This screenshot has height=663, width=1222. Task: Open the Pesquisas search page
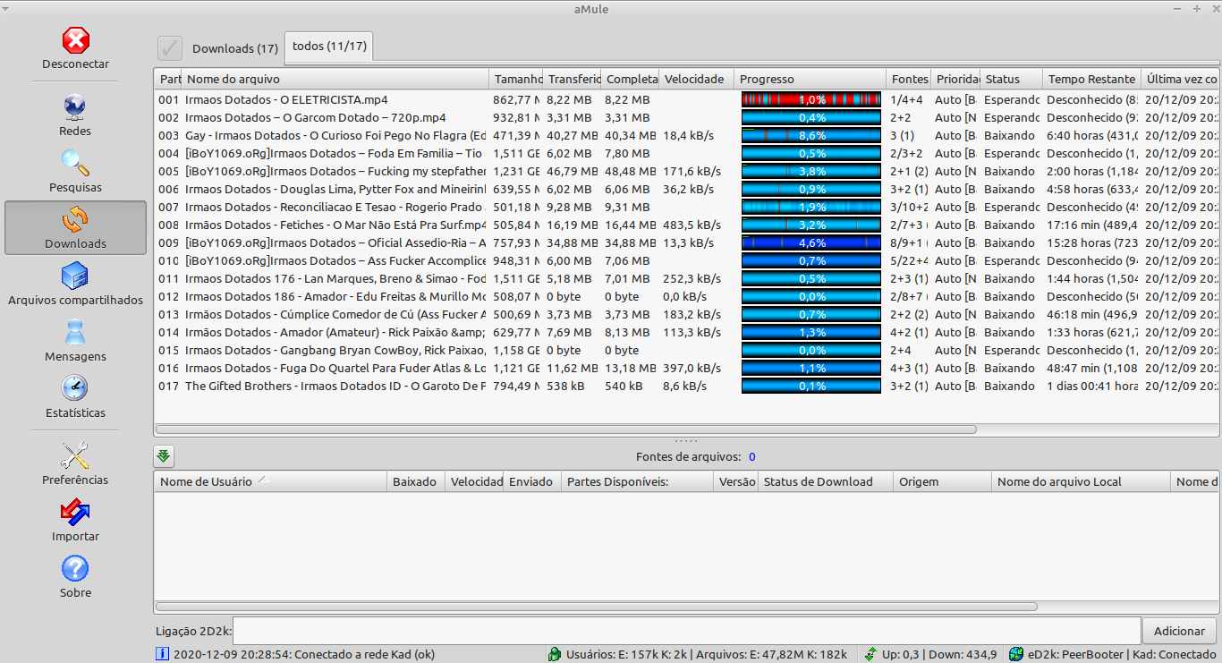pos(75,165)
